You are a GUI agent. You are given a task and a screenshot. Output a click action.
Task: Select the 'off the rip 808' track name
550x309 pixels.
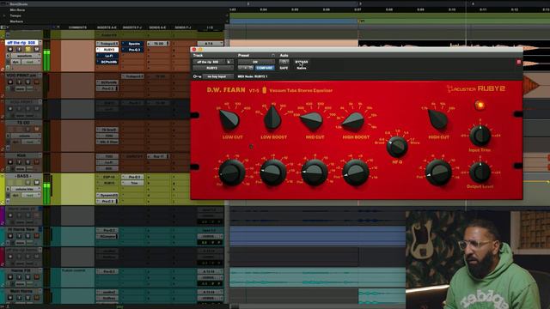pyautogui.click(x=21, y=43)
